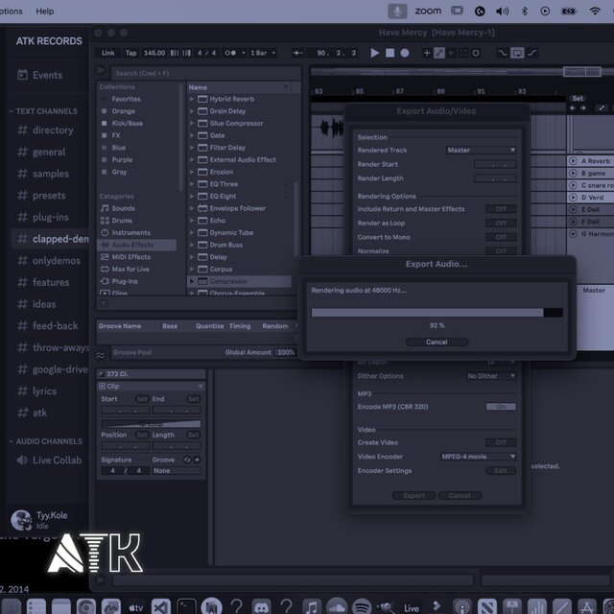Select the Drums category
614x614 pixels.
pyautogui.click(x=122, y=221)
